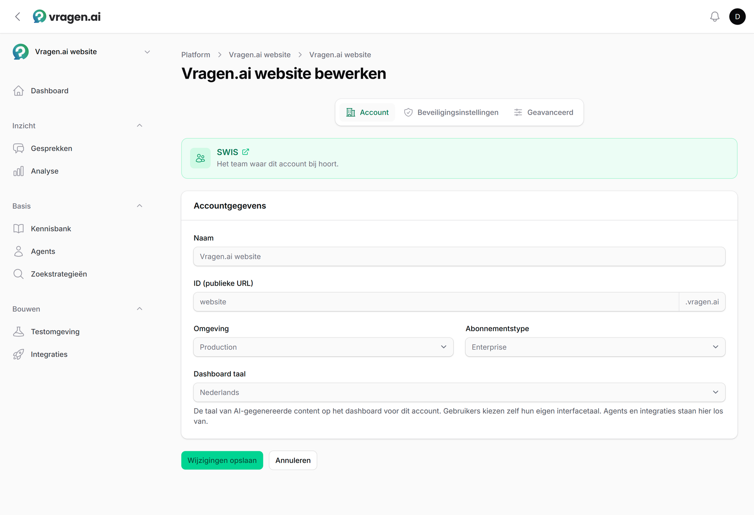Screen dimensions: 754x515
Task: Click the Analyse bar chart icon
Action: (18, 171)
